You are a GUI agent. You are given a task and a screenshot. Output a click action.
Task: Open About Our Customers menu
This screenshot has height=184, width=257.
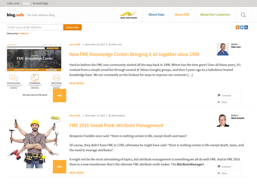tap(215, 14)
